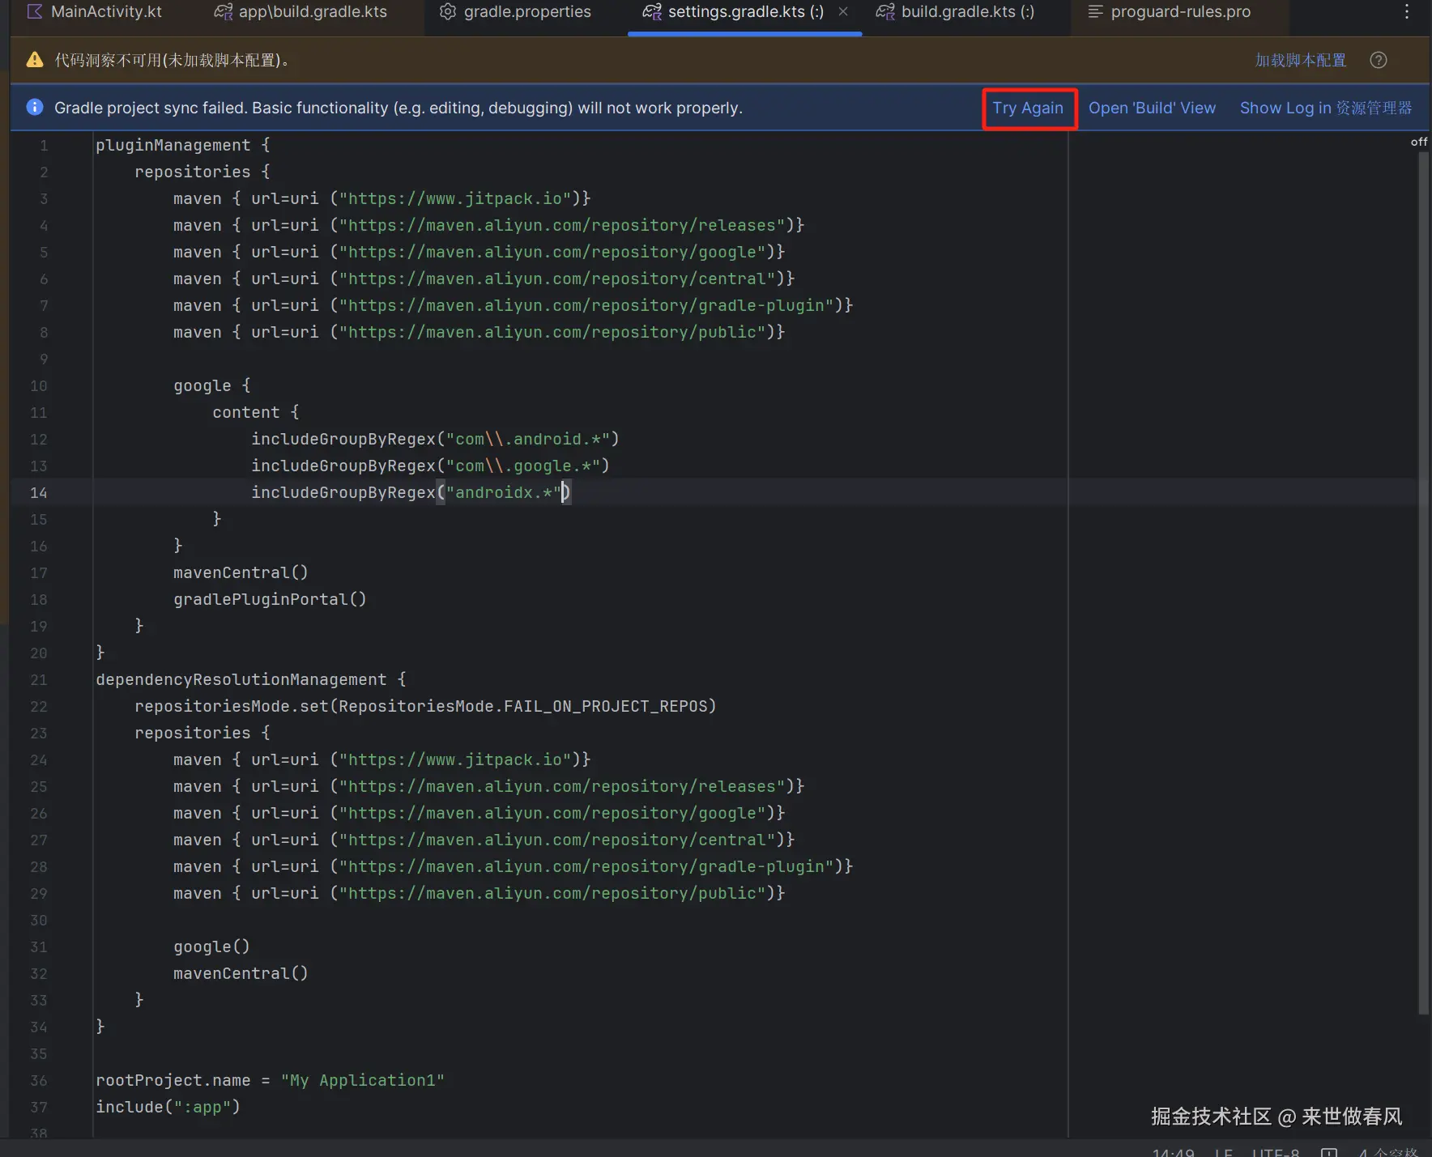
Task: Switch to the proguard-rules.pro tab
Action: click(x=1170, y=12)
